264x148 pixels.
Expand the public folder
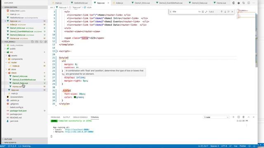(x=5, y=49)
